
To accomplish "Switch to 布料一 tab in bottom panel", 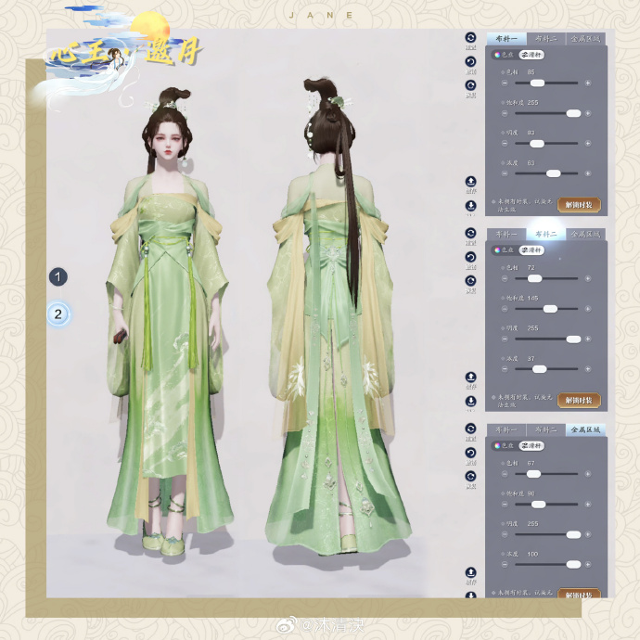I will coord(506,429).
